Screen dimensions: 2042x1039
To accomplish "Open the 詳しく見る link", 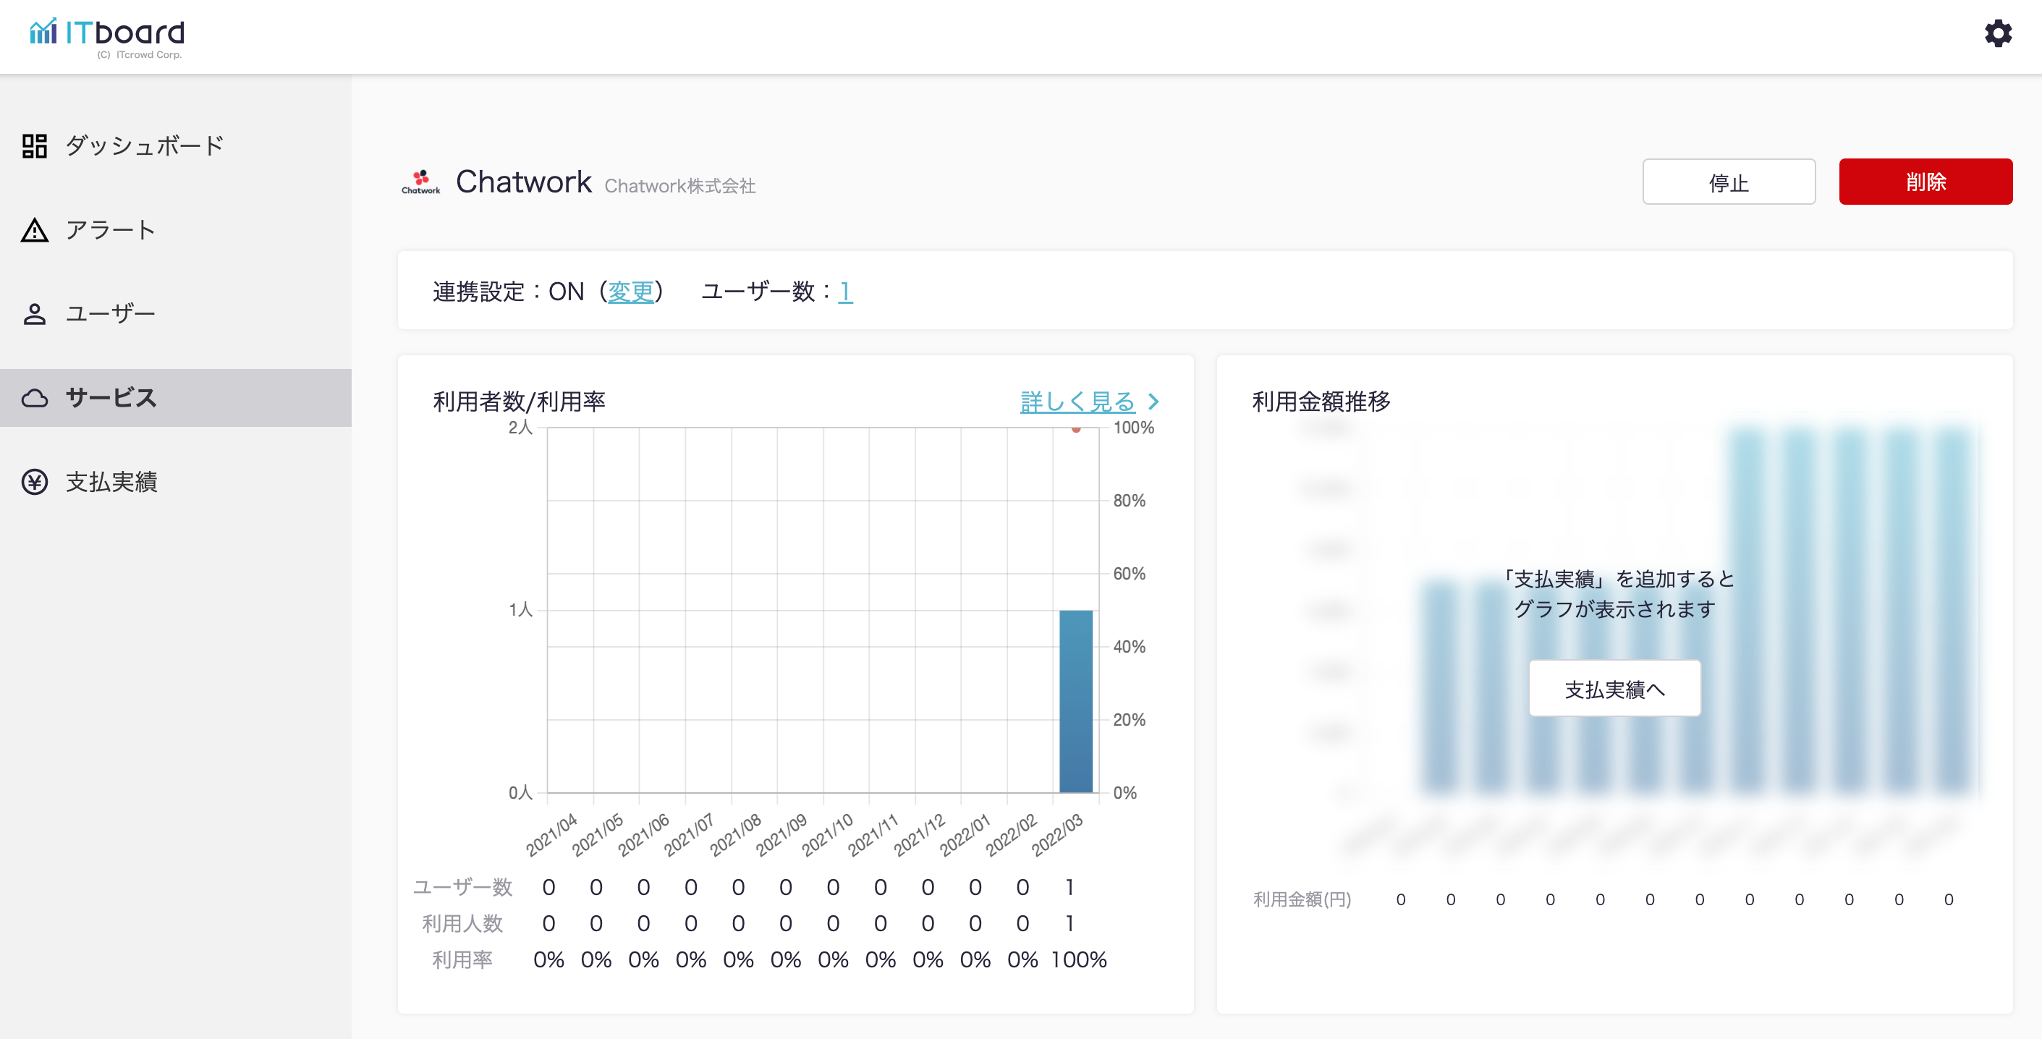I will click(x=1077, y=402).
